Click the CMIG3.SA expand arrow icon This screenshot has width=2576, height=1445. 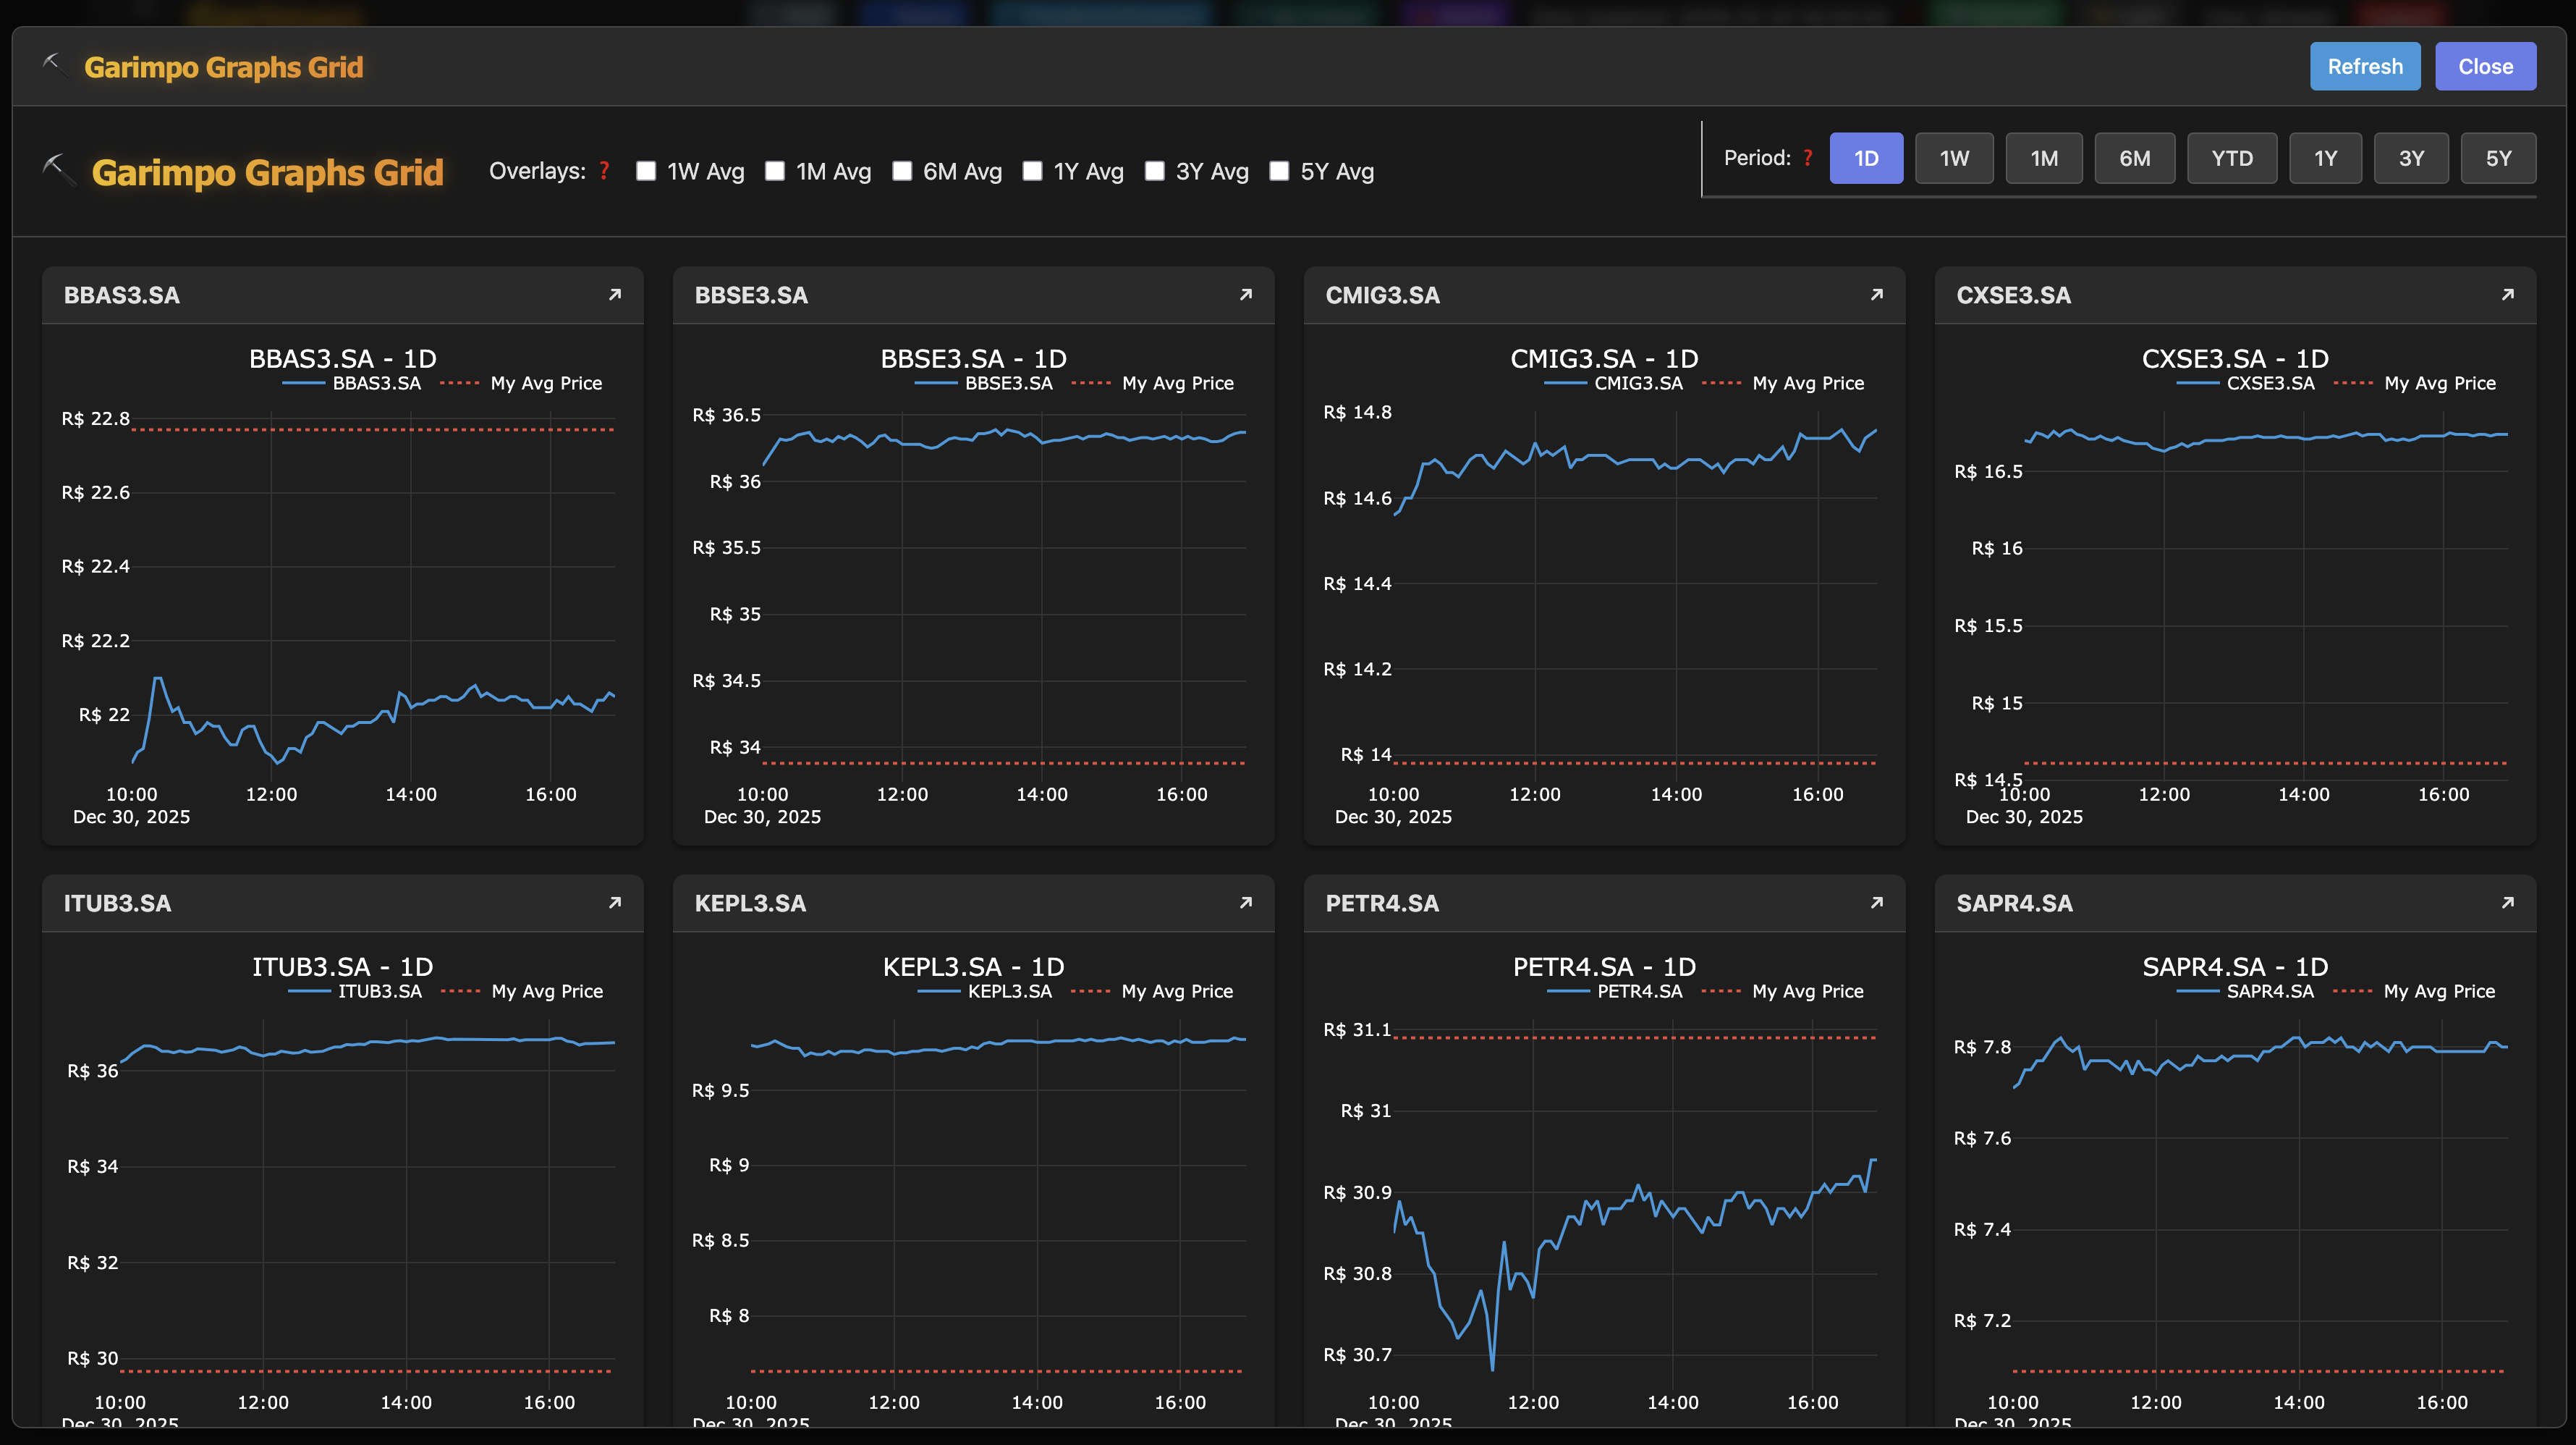pyautogui.click(x=1877, y=294)
